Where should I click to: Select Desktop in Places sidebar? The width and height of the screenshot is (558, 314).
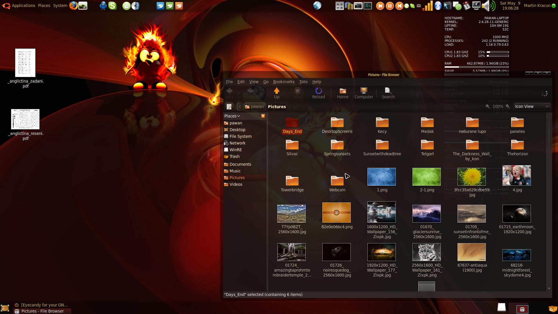pyautogui.click(x=245, y=130)
